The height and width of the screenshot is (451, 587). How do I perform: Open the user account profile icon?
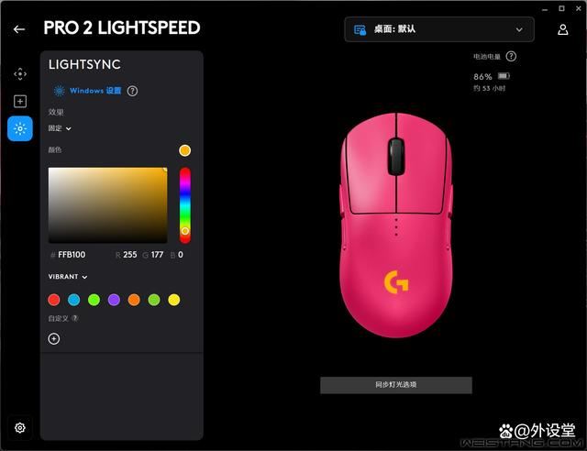(x=562, y=29)
